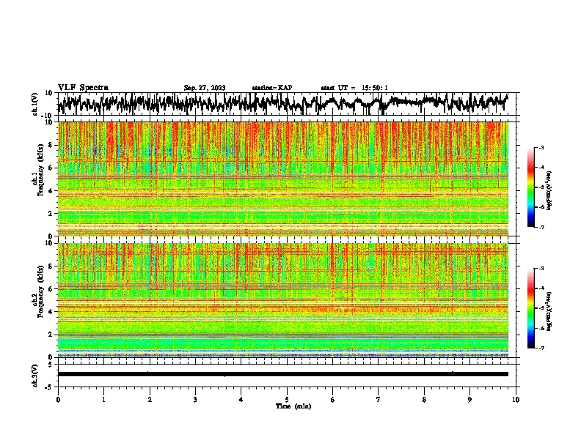Click the ch.1 frequency tick label "6"
The height and width of the screenshot is (448, 581).
click(52, 168)
